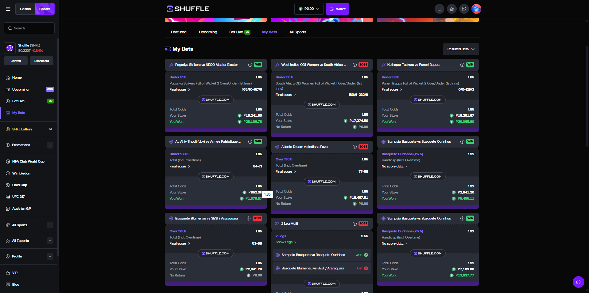This screenshot has height=293, width=589.
Task: Click the SHFL Lottery coin icon
Action: [8, 129]
